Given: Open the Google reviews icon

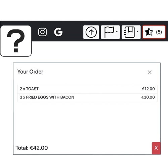Looking at the screenshot, I should (x=58, y=32).
